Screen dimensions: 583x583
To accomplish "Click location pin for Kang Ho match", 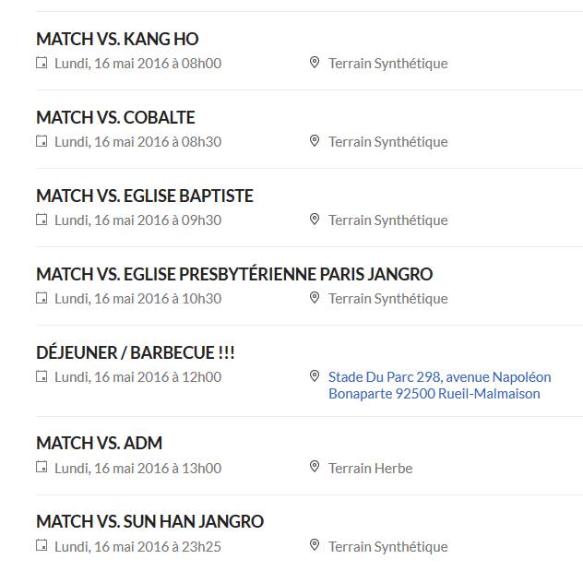I will click(x=315, y=63).
